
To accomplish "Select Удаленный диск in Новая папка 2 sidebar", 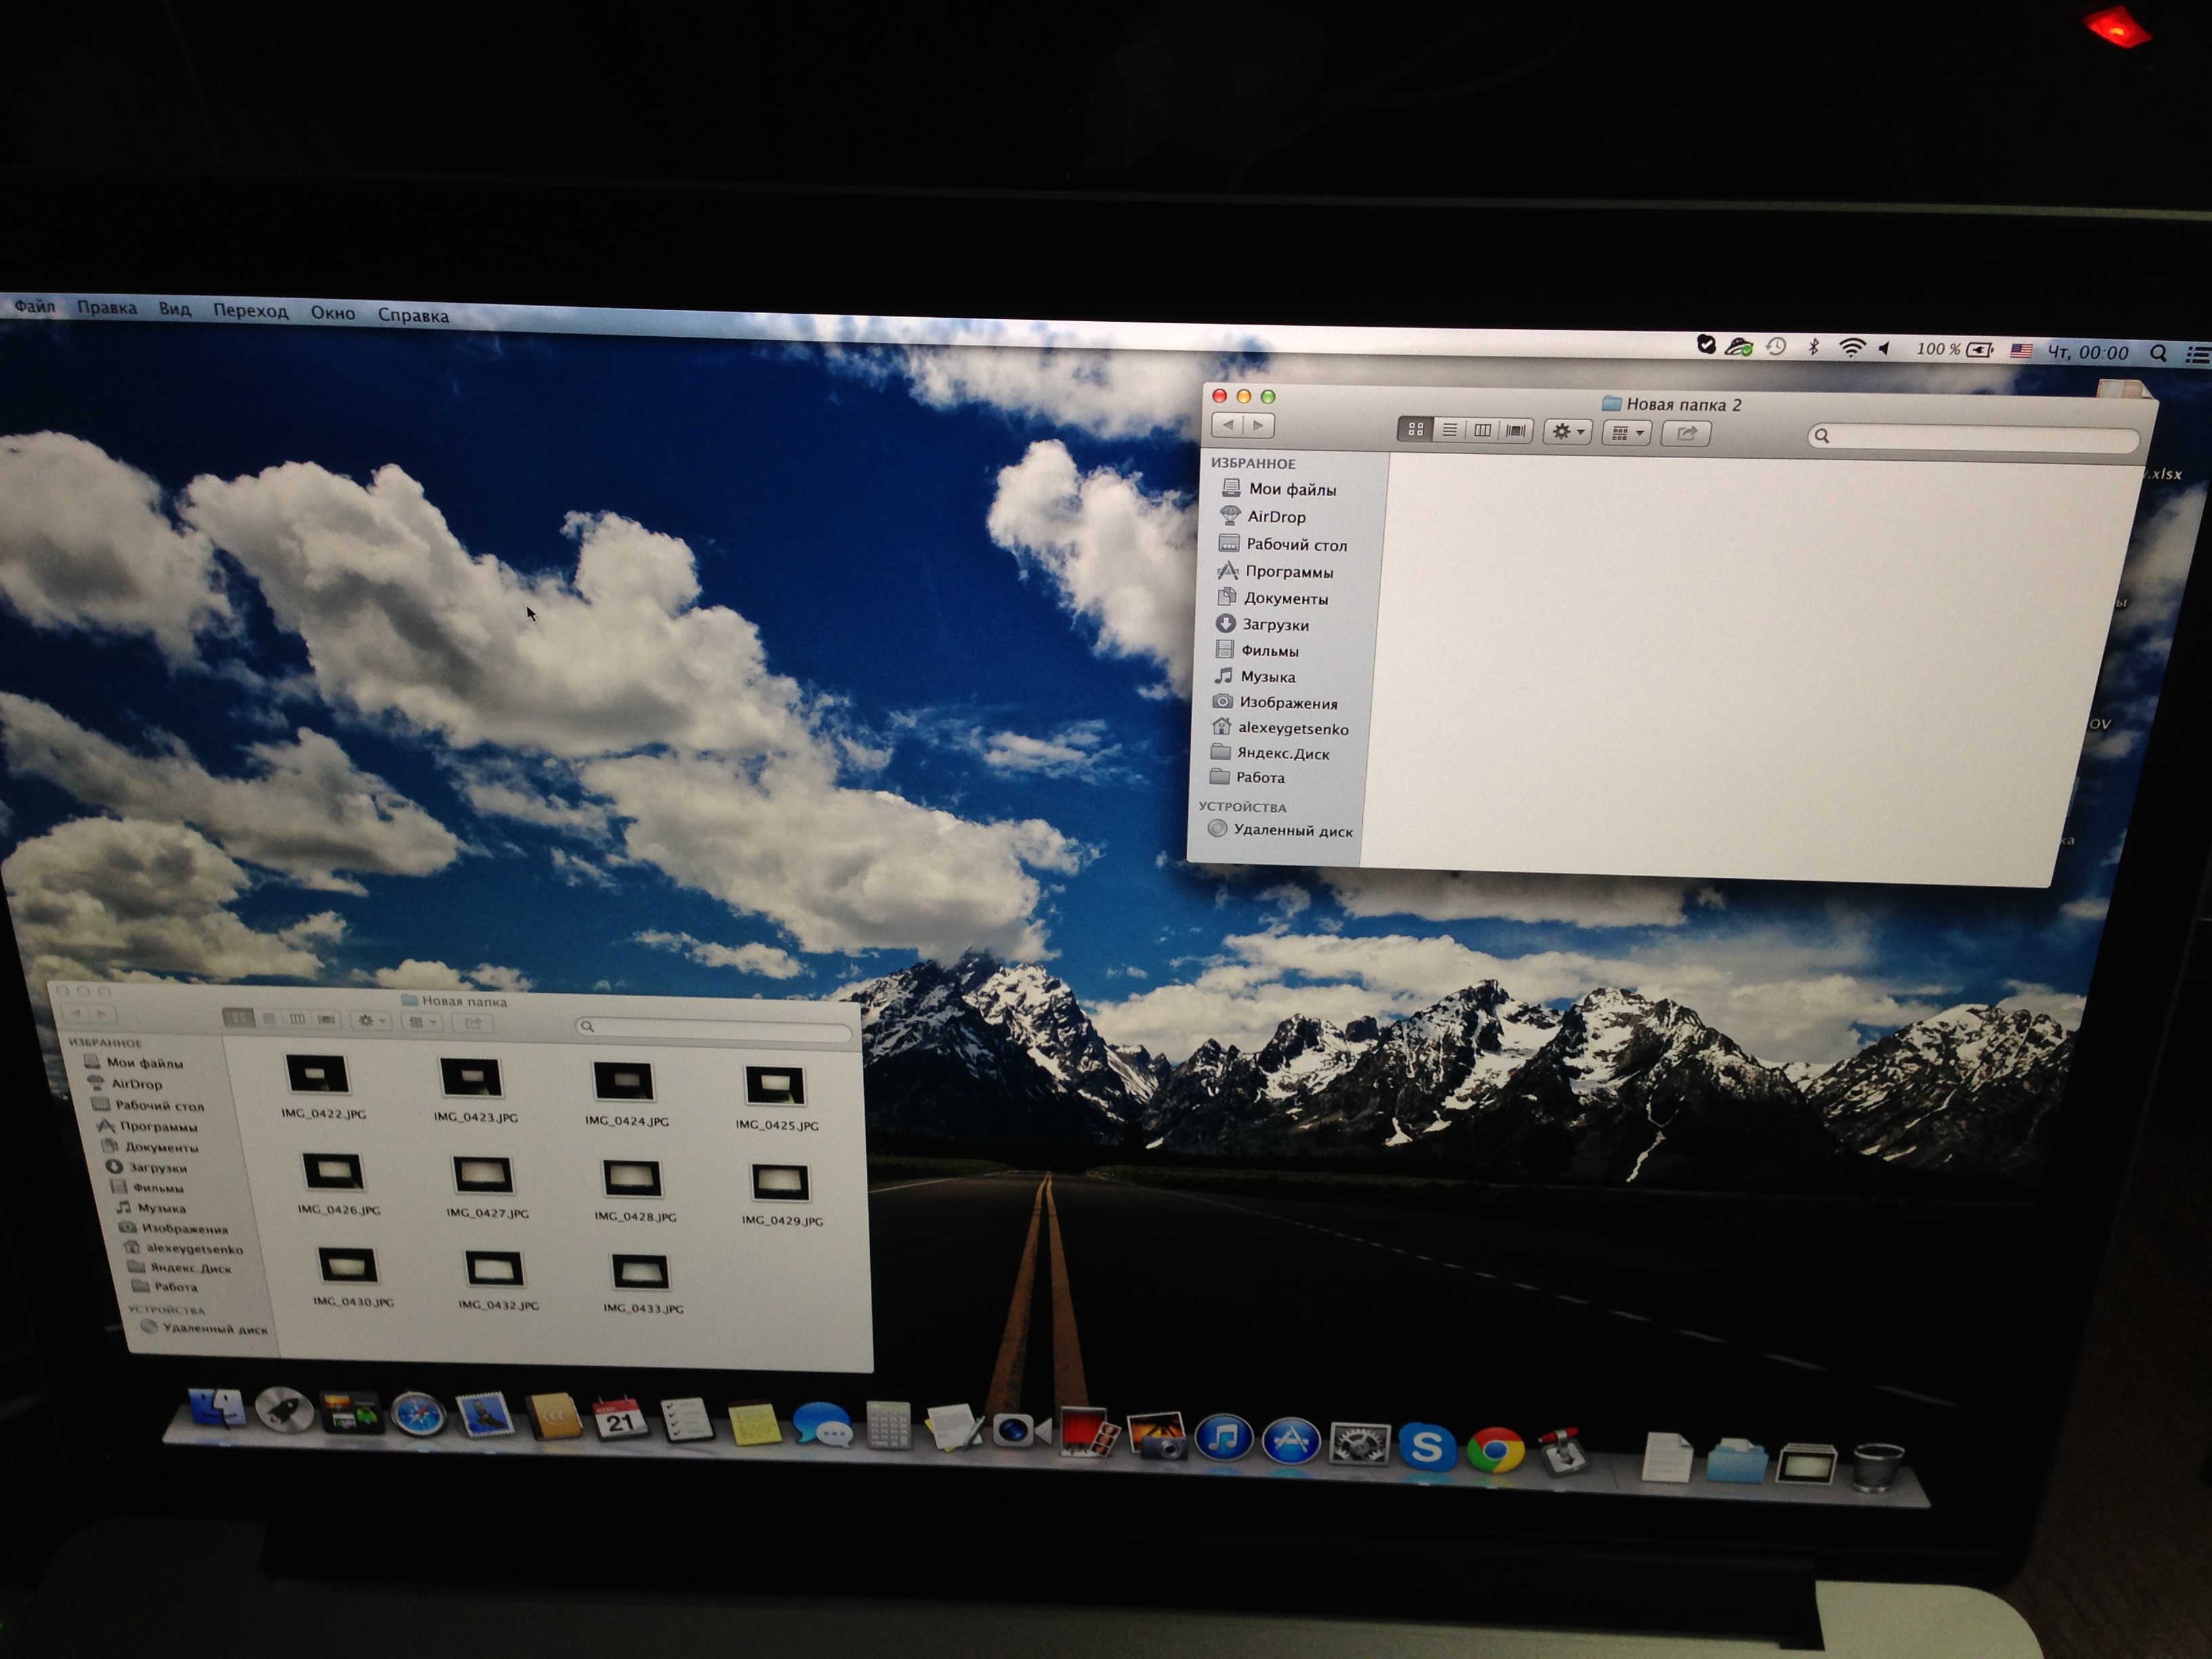I will click(x=1292, y=831).
